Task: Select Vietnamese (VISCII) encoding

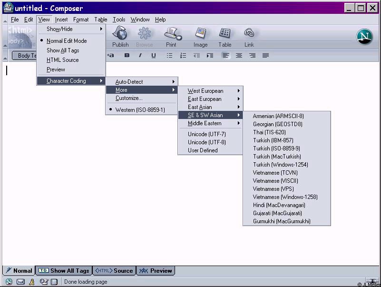Action: [287, 181]
